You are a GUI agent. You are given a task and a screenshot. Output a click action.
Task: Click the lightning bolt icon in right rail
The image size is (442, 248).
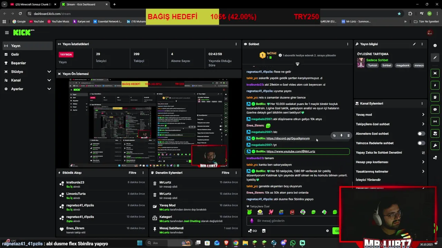point(435,85)
